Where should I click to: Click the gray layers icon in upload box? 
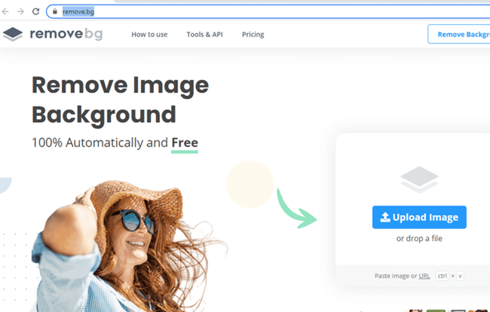419,179
